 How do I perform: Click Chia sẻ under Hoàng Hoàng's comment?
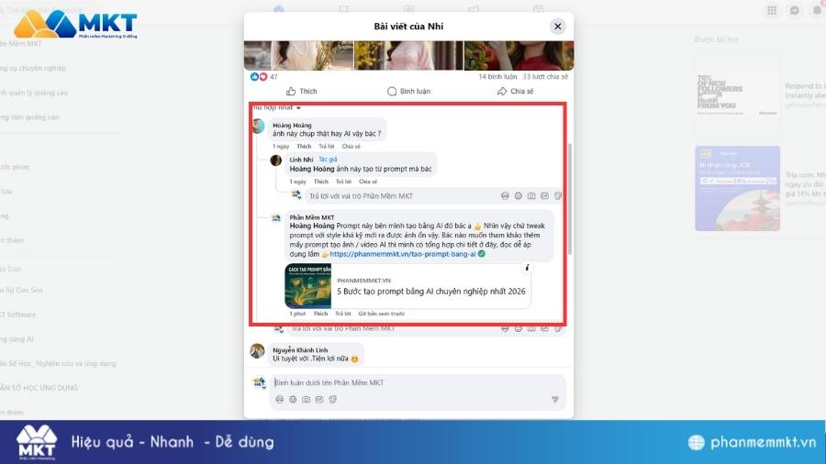click(x=351, y=146)
